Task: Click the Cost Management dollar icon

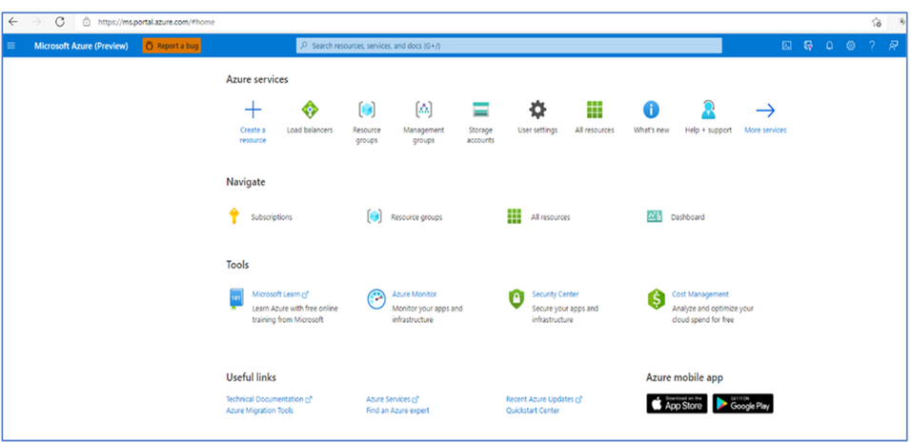Action: click(656, 299)
